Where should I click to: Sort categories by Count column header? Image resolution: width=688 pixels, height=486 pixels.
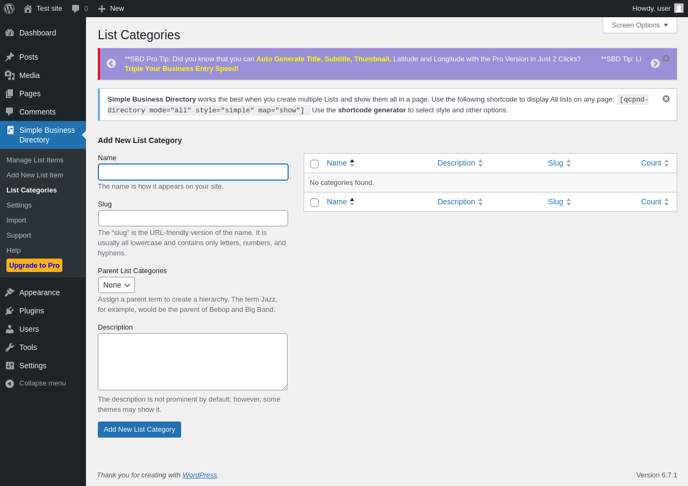pos(651,163)
